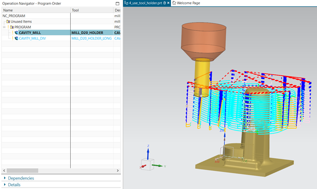Click the navigator horizontal scrollbar thumb

click(x=23, y=171)
